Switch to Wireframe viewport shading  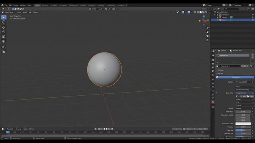198,12
